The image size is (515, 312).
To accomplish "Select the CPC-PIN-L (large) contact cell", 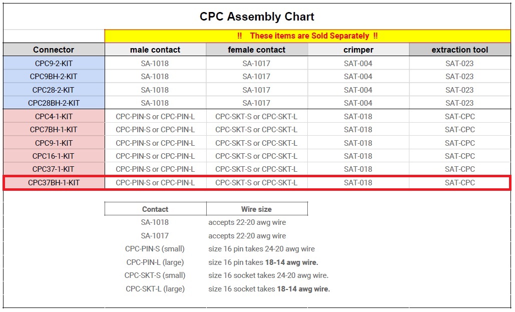I will tap(155, 262).
